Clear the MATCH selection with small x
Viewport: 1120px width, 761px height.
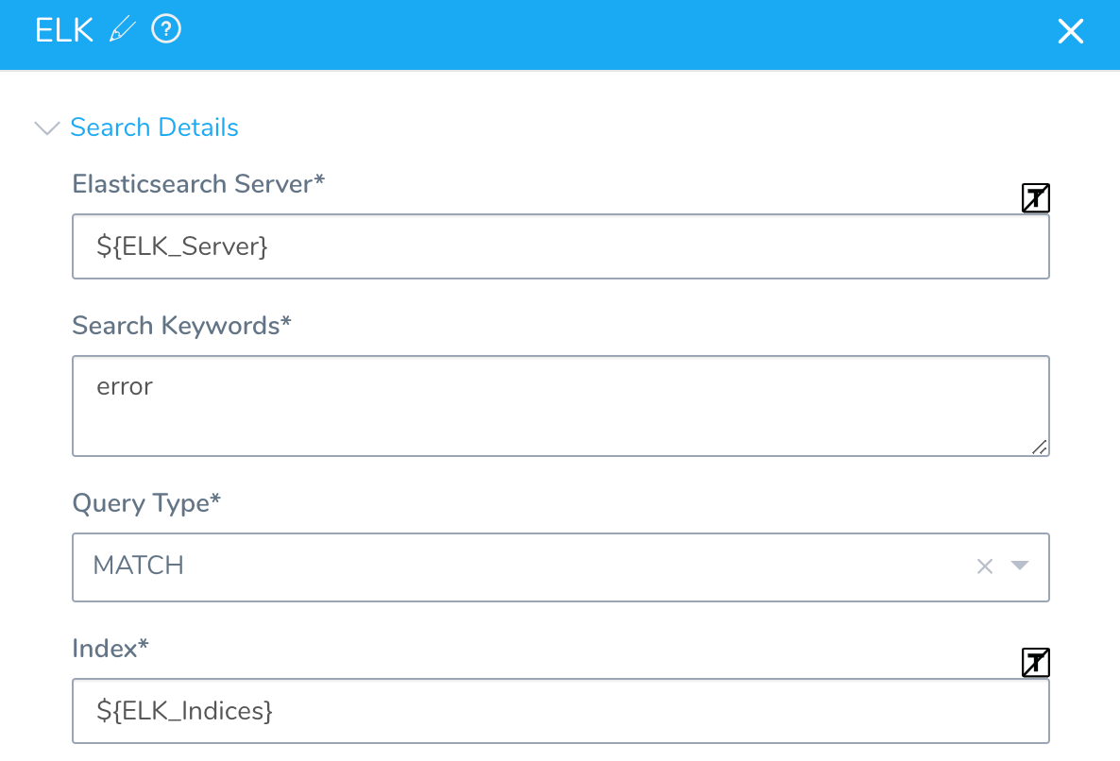(985, 567)
